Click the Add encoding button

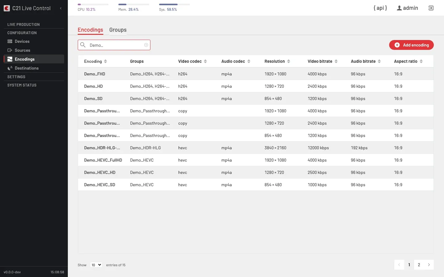(x=411, y=45)
